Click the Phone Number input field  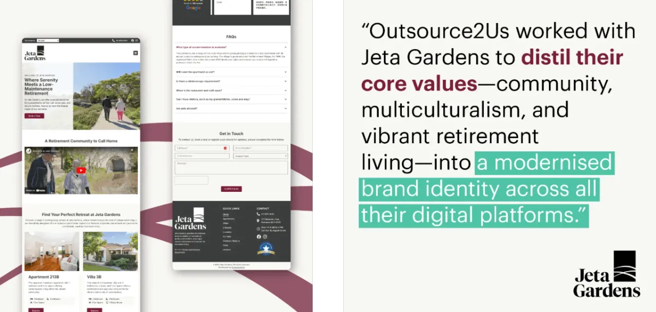point(261,148)
